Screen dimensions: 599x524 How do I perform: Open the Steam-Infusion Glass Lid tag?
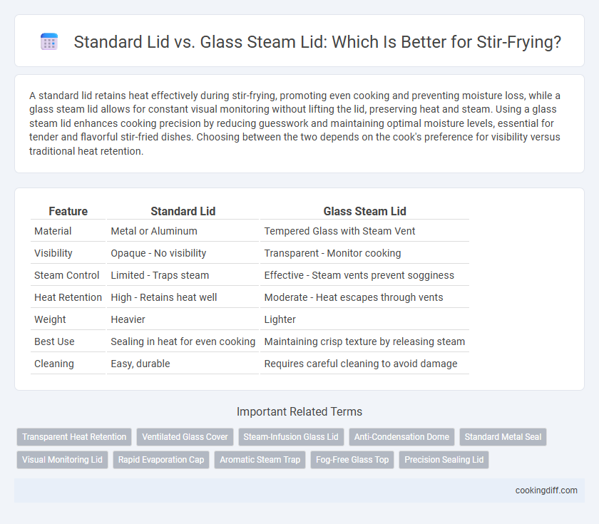coord(291,437)
